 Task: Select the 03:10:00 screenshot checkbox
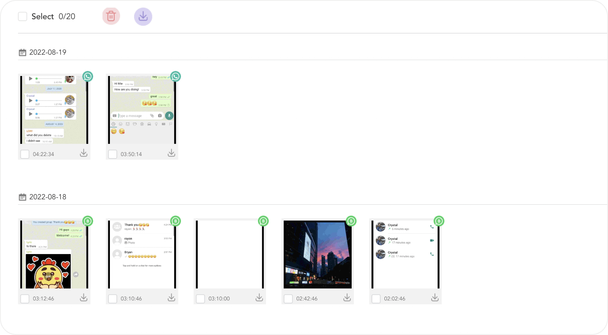201,299
